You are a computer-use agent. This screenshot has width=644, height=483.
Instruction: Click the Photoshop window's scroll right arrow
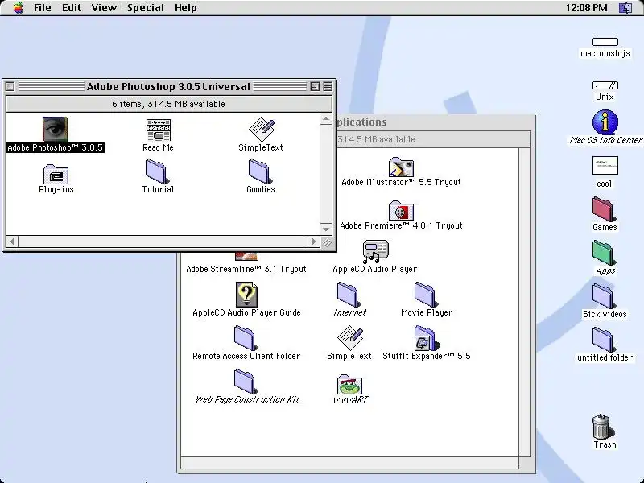coord(314,242)
